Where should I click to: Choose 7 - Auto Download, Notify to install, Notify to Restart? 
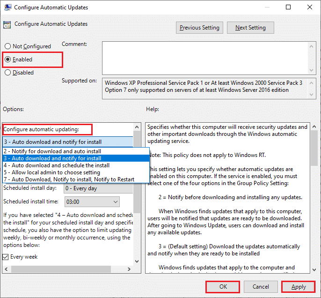[76, 179]
